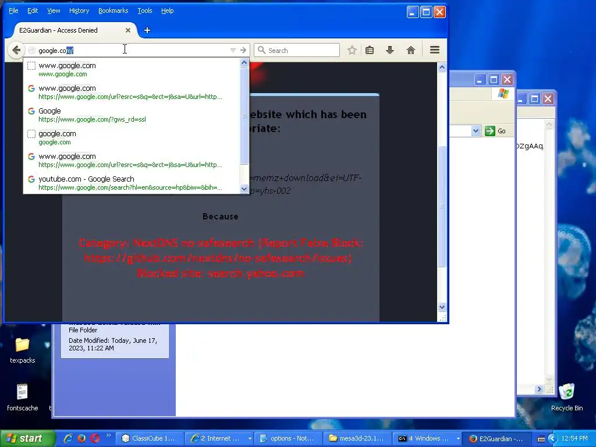Launch Firefox from quick launch

(x=81, y=438)
